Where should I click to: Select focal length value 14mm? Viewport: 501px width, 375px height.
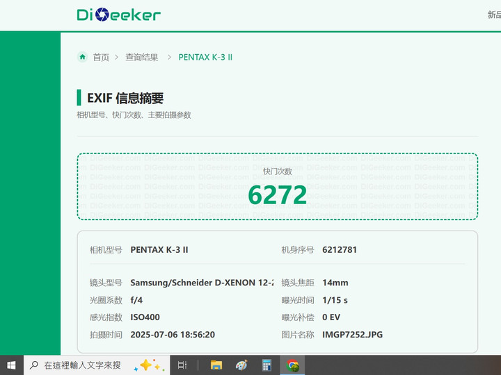click(x=335, y=283)
